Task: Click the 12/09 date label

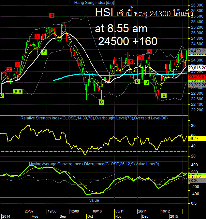Action: [x=75, y=211]
